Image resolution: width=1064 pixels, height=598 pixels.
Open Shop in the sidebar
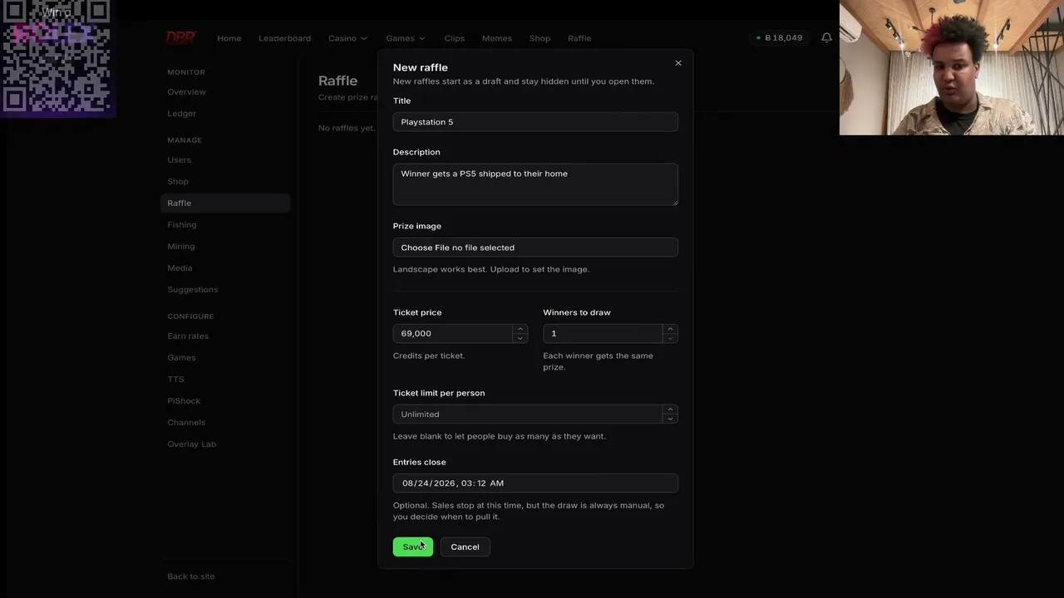pos(178,182)
